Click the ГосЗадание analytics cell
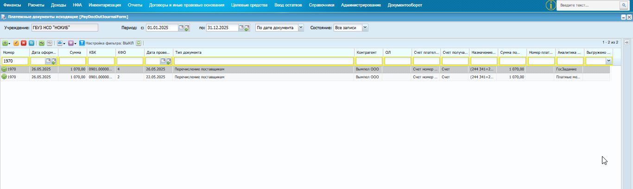Screen dimensions: 633x189 click(x=570, y=69)
